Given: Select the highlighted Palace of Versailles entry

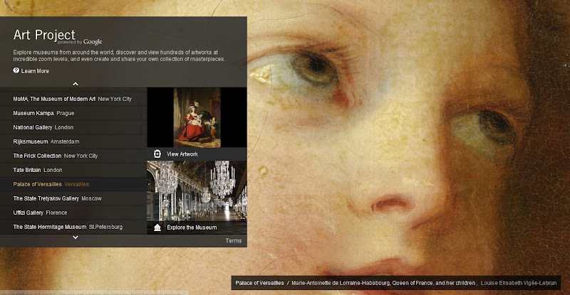Looking at the screenshot, I should click(73, 184).
